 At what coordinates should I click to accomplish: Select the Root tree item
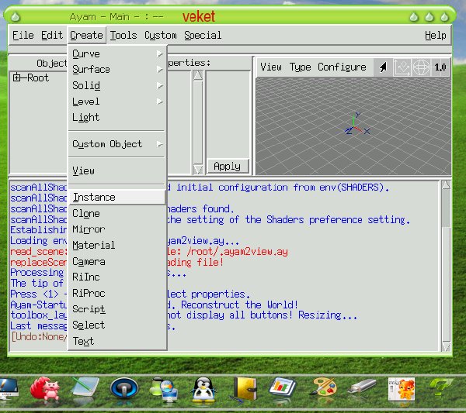pos(38,77)
